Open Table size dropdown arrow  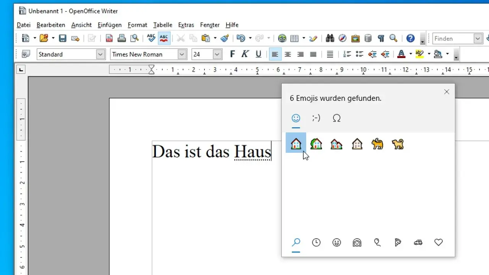point(304,38)
